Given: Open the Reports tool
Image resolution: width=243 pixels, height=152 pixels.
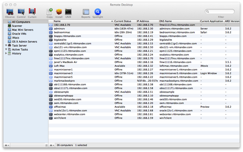Looking at the screenshot, I should click(x=86, y=12).
